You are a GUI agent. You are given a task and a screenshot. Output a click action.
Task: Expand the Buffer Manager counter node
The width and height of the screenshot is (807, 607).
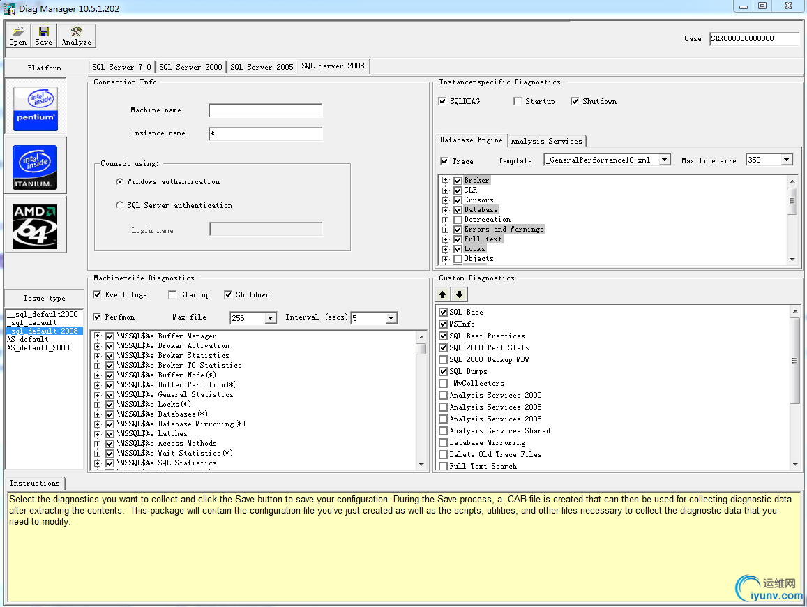[x=97, y=336]
